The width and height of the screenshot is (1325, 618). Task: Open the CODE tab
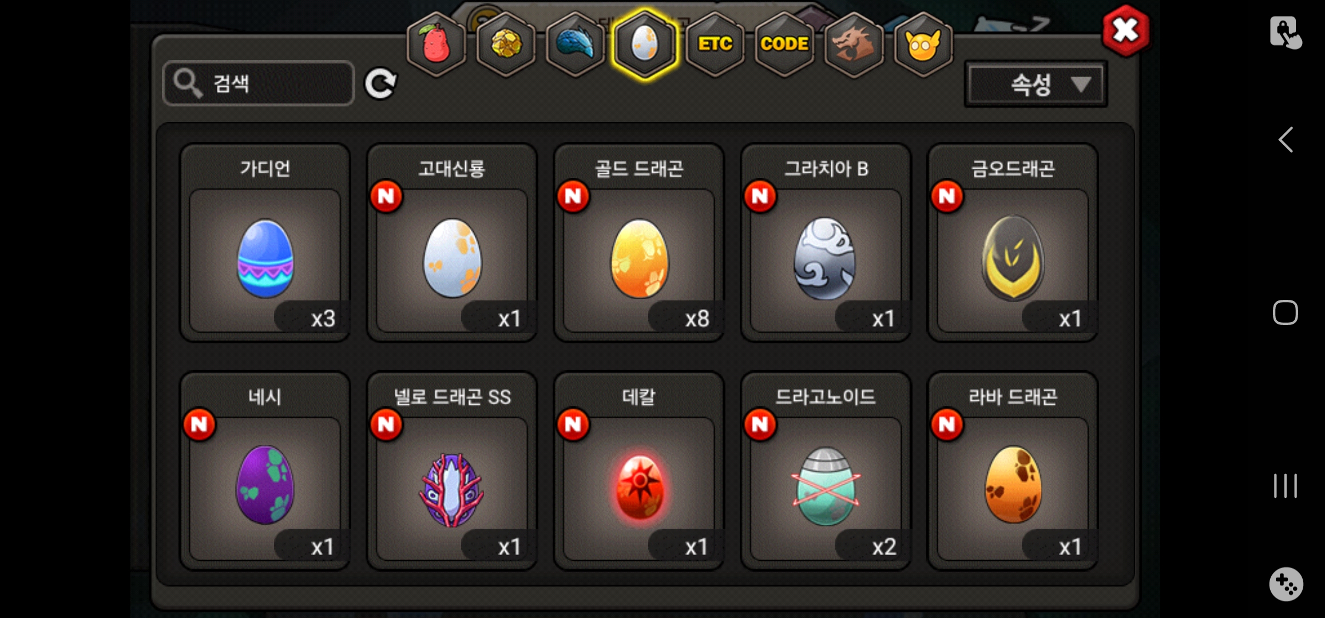tap(784, 44)
